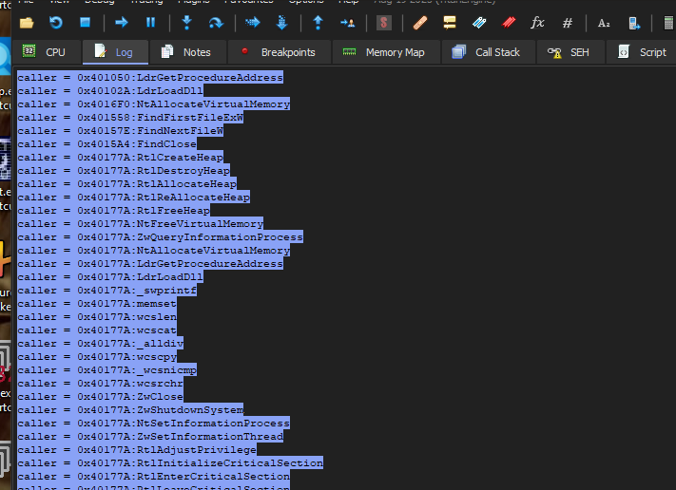
Task: Click the RtlCreateHeap log line
Action: (x=121, y=158)
